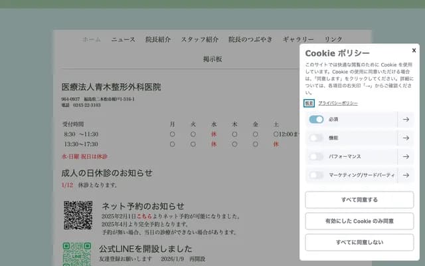Click 有効にした Cookie のみ同意 button
This screenshot has height=266, width=425.
359,221
